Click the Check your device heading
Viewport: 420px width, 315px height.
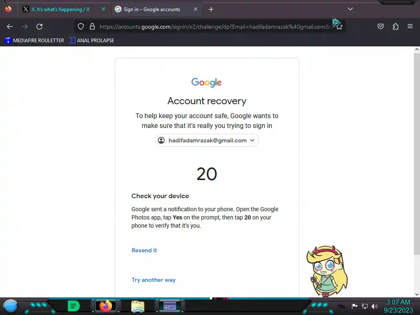(160, 196)
